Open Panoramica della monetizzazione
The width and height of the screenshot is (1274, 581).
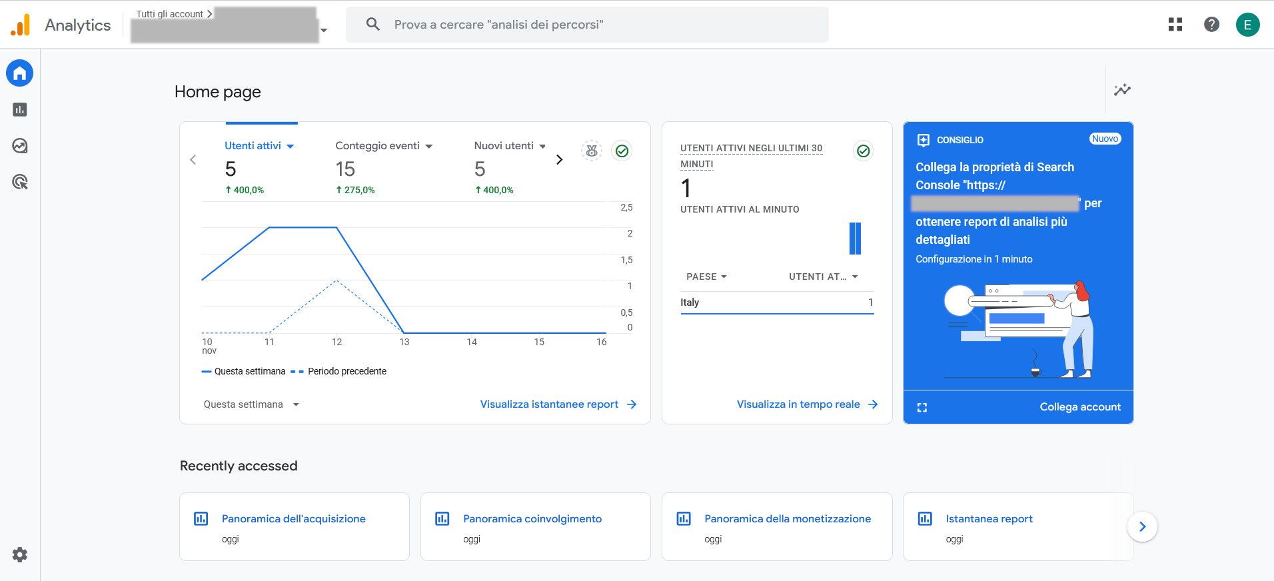pyautogui.click(x=788, y=519)
